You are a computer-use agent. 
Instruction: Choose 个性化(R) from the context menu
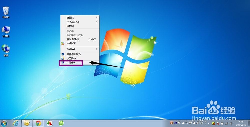[x=80, y=62]
